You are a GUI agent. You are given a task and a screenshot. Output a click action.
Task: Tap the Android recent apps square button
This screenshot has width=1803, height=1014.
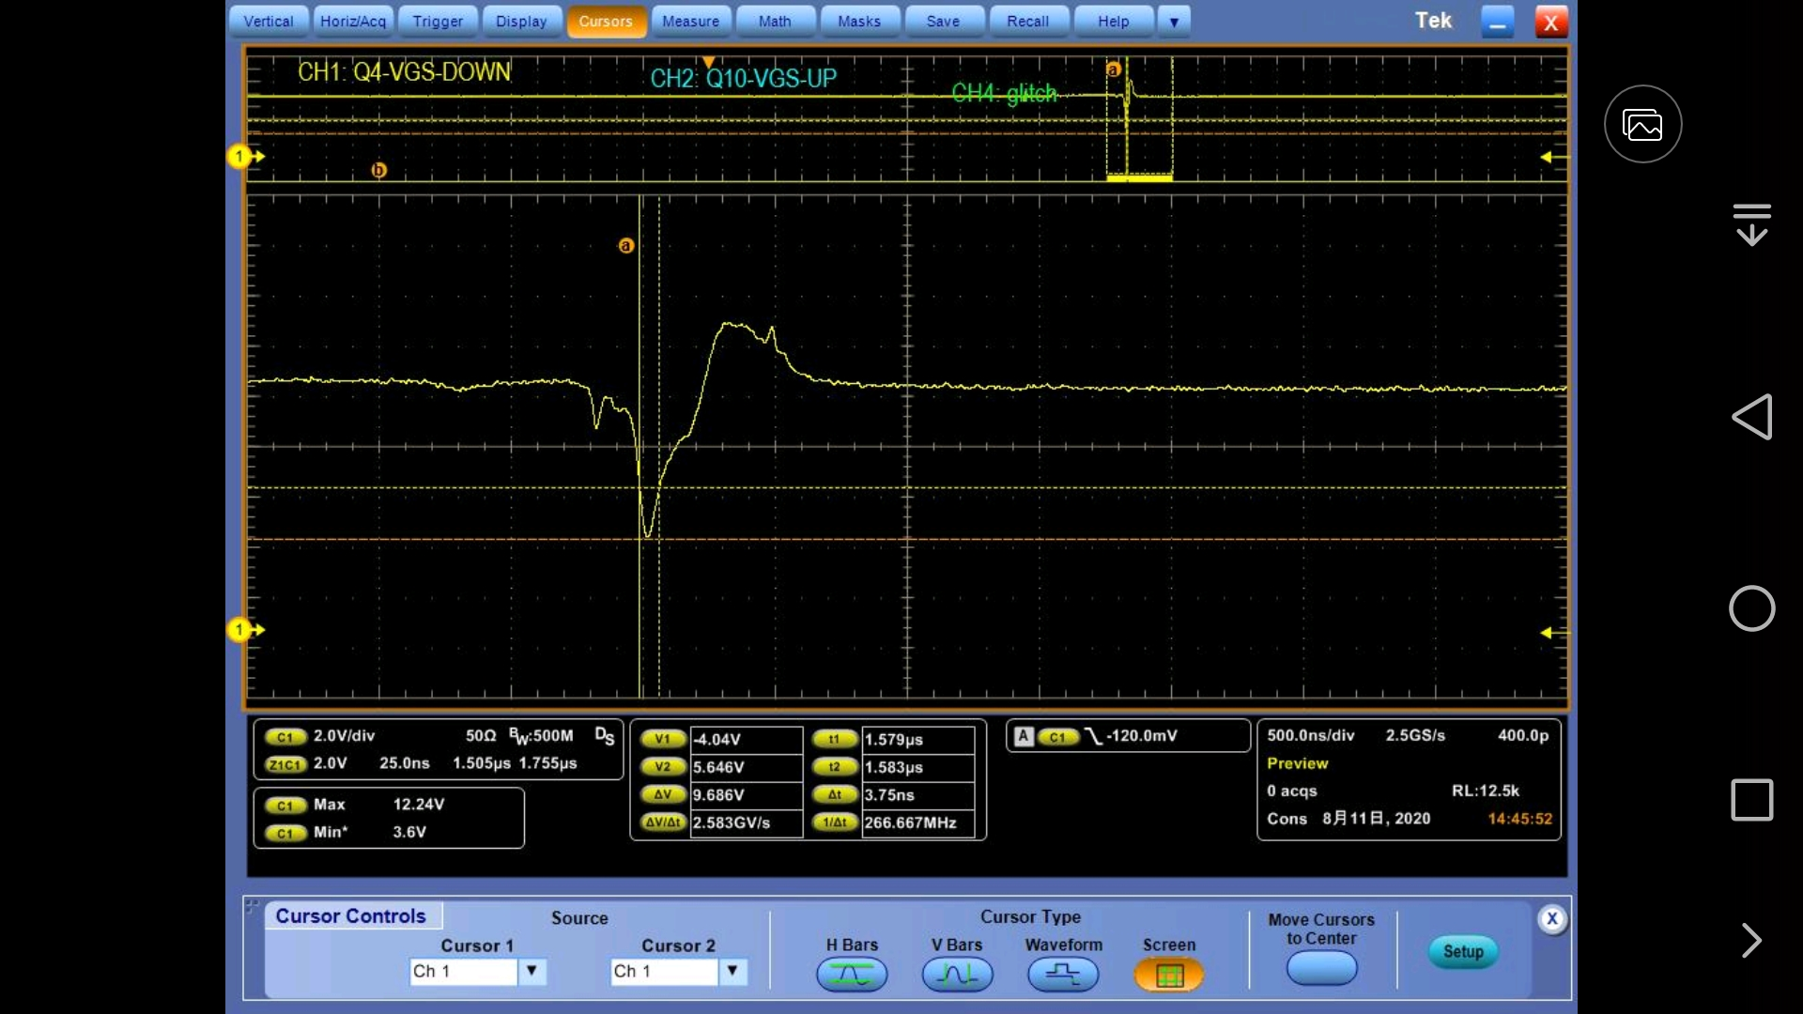point(1752,800)
